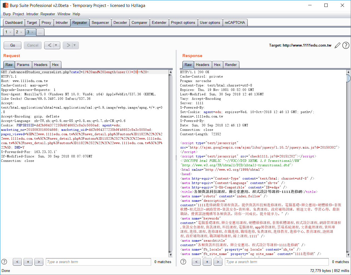Open the Project options tab

[183, 23]
